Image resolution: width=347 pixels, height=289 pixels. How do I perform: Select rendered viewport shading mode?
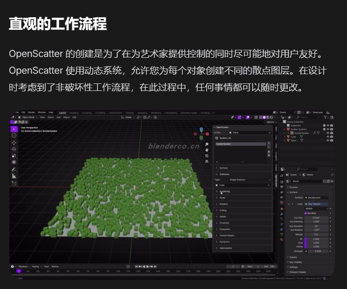pyautogui.click(x=271, y=117)
